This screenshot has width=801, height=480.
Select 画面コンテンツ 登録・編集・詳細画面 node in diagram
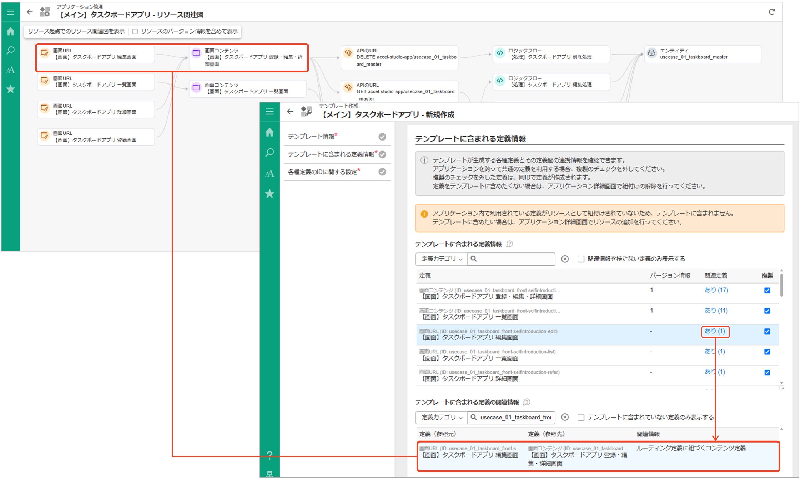[x=248, y=57]
